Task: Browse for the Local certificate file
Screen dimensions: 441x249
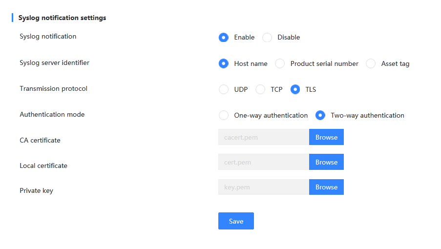Action: 326,162
